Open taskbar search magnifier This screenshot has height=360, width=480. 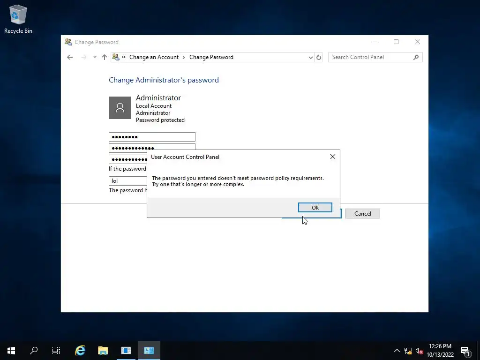point(34,351)
